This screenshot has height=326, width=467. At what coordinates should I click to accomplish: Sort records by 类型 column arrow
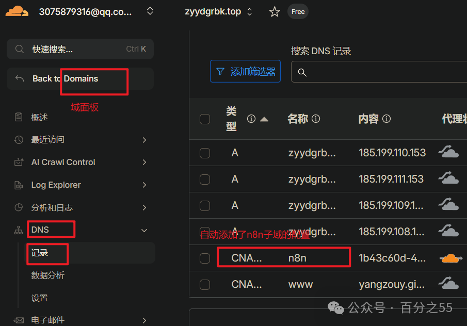click(x=264, y=119)
